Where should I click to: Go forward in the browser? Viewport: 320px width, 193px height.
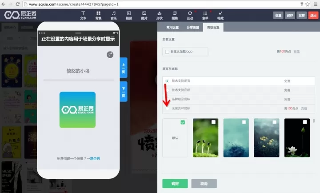pyautogui.click(x=11, y=4)
